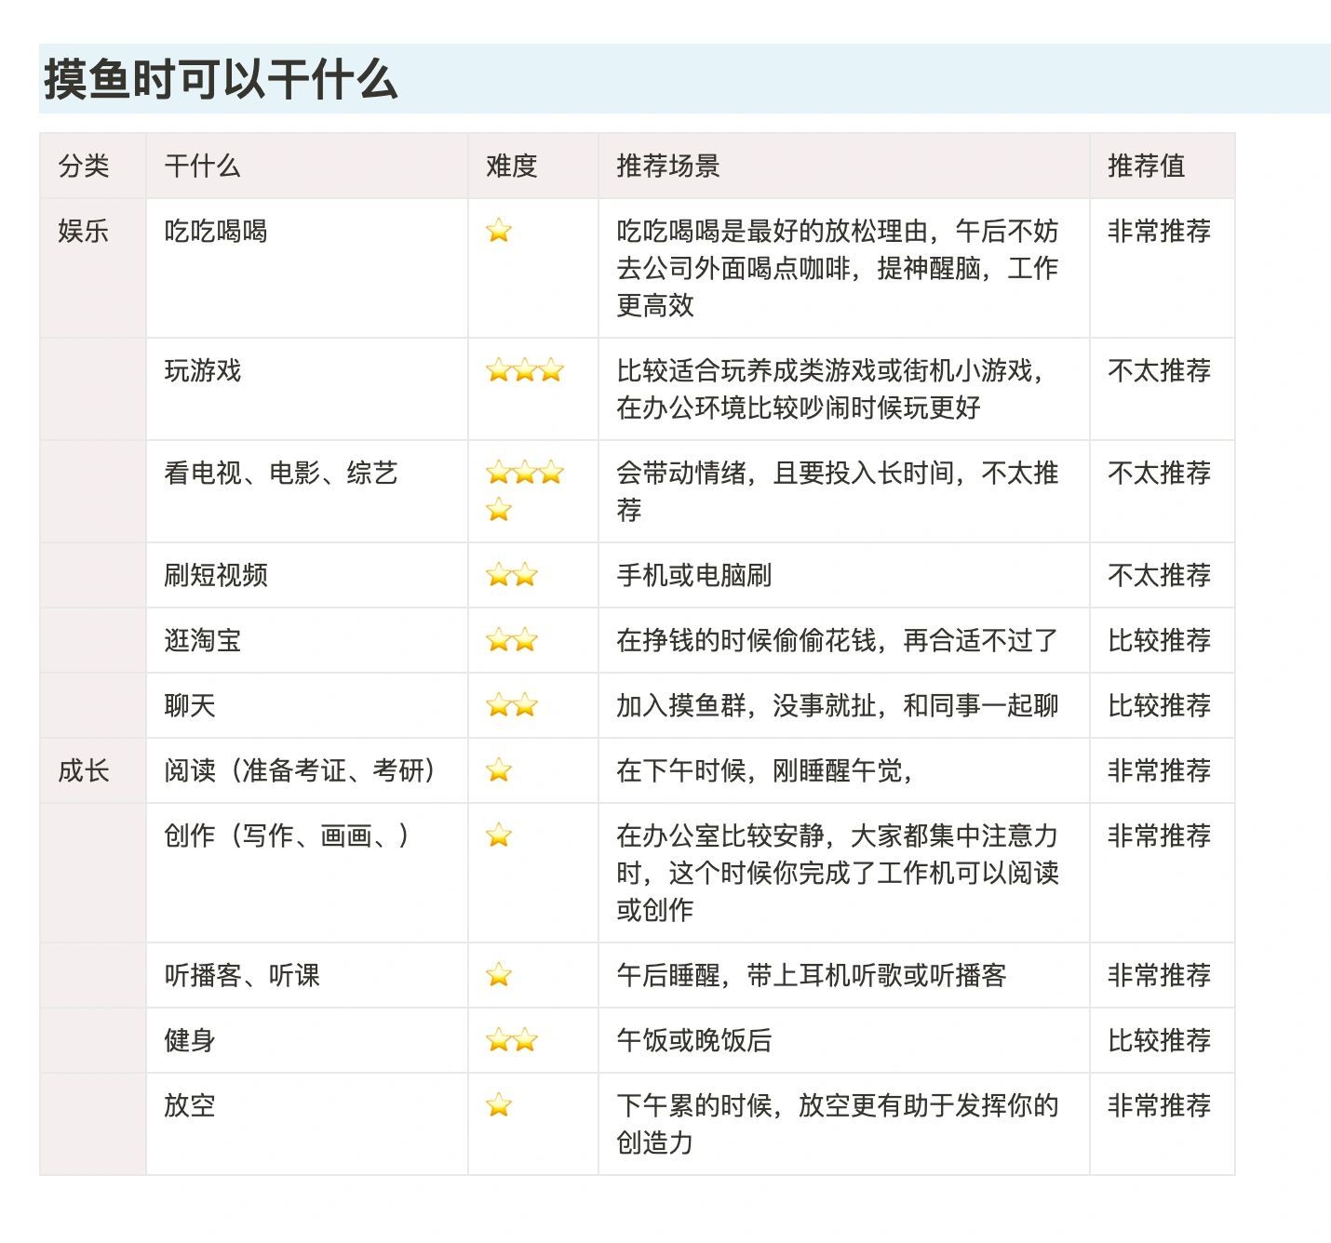Click 比较推荐 in the 聊天 row
The image size is (1331, 1243).
tap(1160, 705)
